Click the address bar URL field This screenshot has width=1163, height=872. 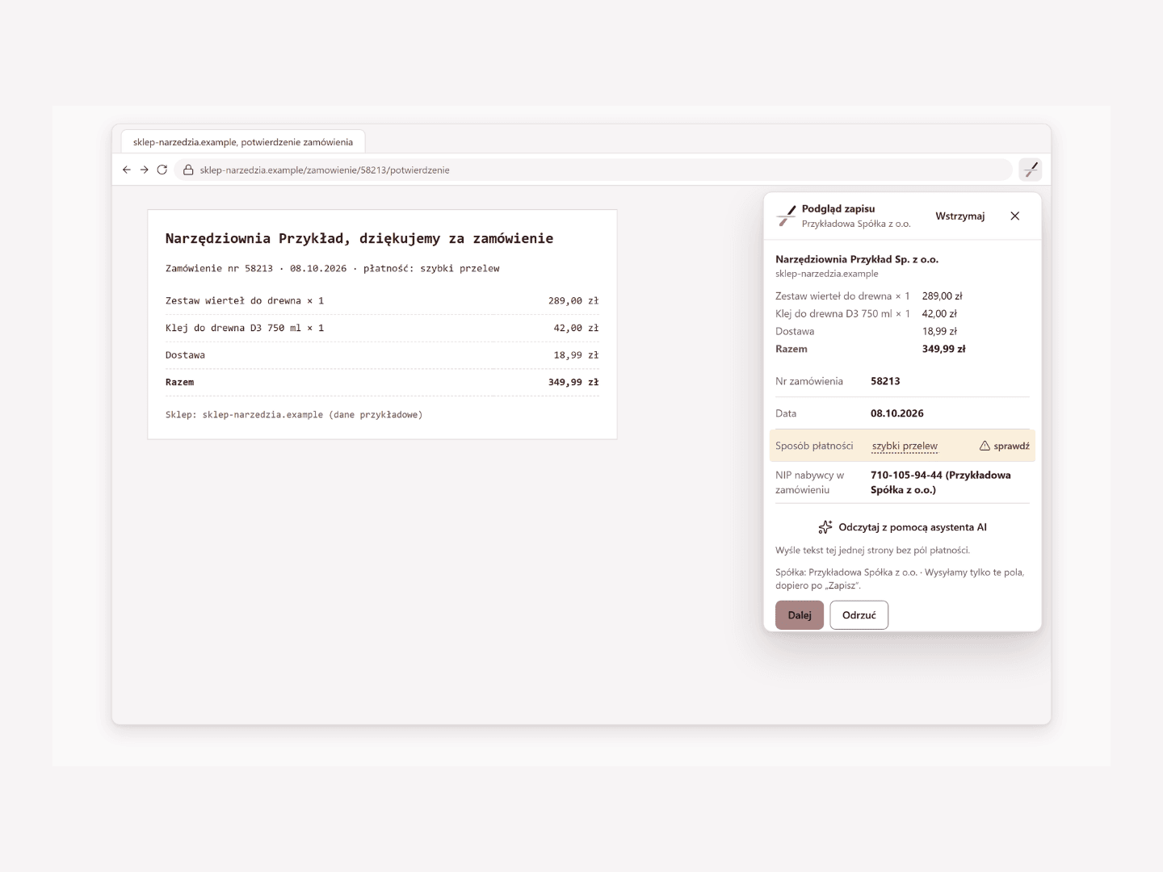pyautogui.click(x=593, y=170)
